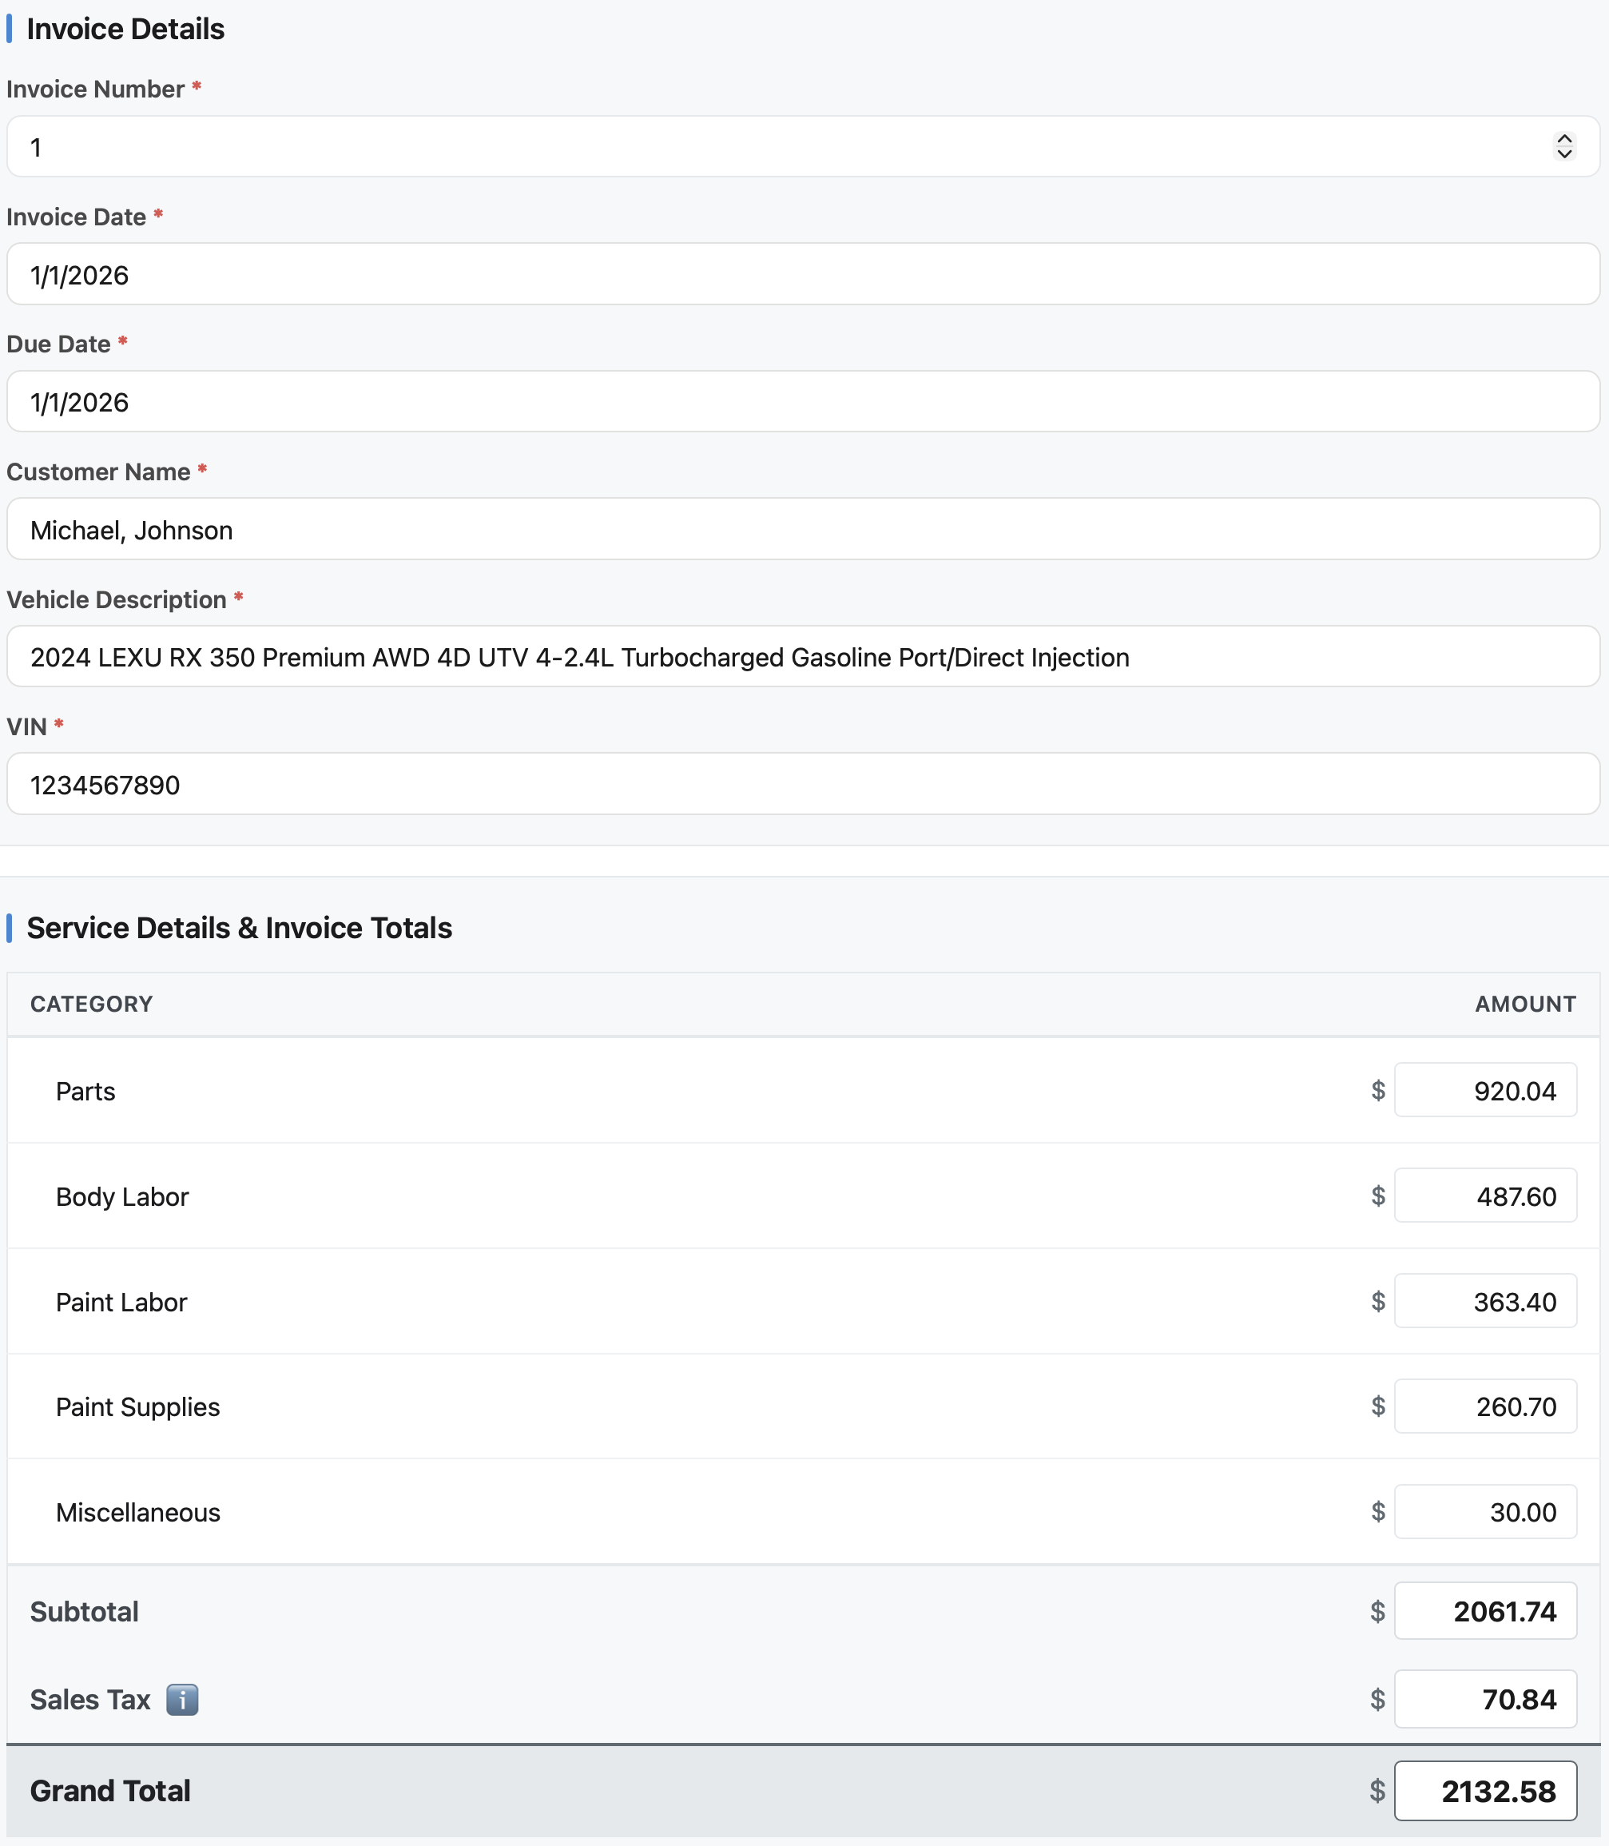
Task: Select the Body Labor amount field
Action: pos(1485,1196)
